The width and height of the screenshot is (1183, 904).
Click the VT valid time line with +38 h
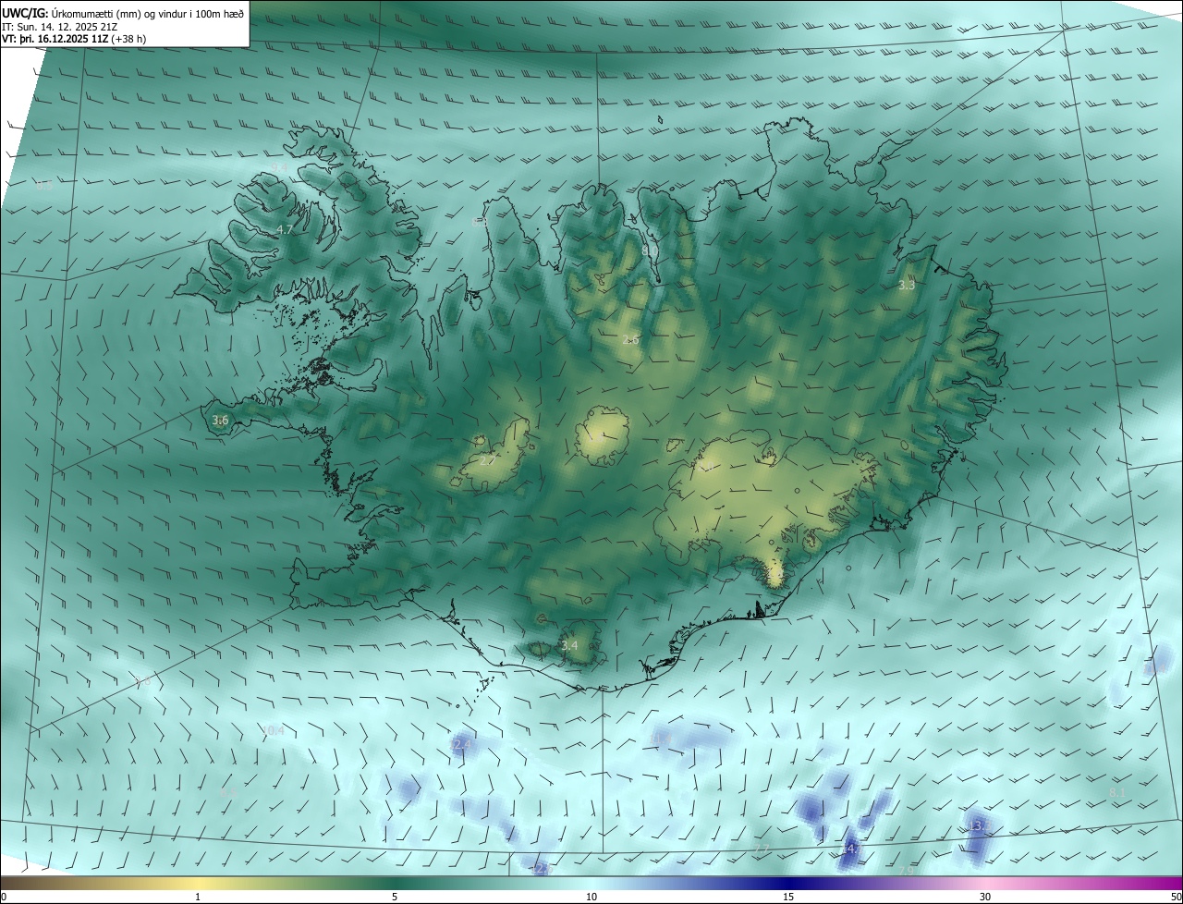(74, 39)
